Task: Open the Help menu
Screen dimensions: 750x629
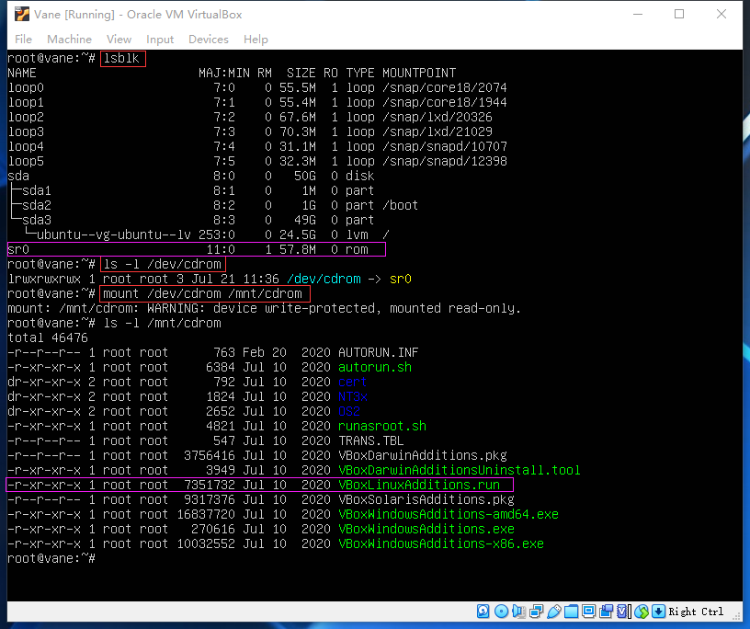Action: 256,40
